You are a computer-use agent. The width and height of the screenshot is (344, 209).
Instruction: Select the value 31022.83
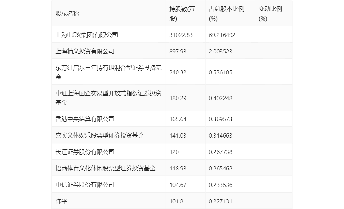(x=181, y=35)
